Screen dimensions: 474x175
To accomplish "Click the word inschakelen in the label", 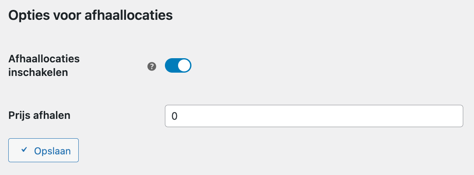I will coord(39,73).
